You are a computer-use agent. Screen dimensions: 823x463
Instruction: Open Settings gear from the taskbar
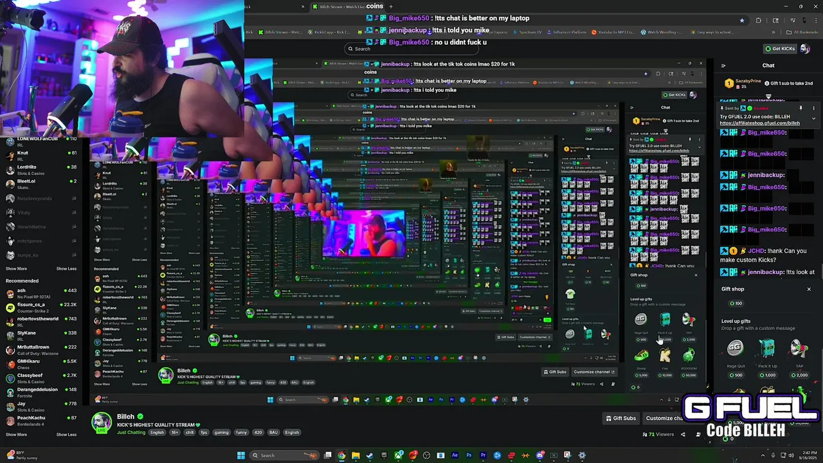(x=582, y=455)
